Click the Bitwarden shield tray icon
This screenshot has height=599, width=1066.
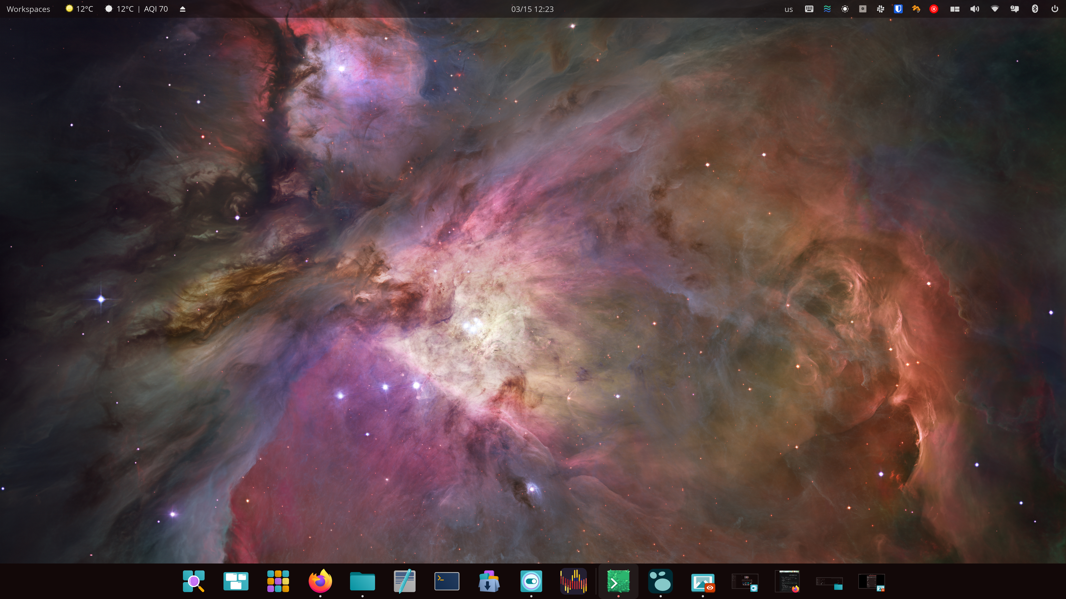(x=898, y=9)
